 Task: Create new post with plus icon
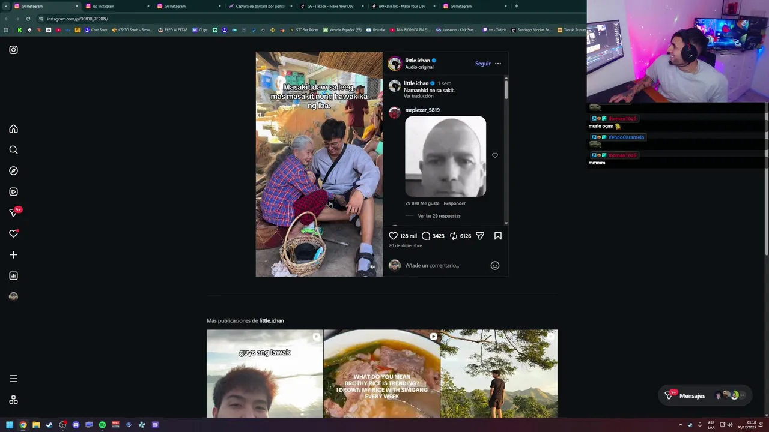tap(13, 255)
